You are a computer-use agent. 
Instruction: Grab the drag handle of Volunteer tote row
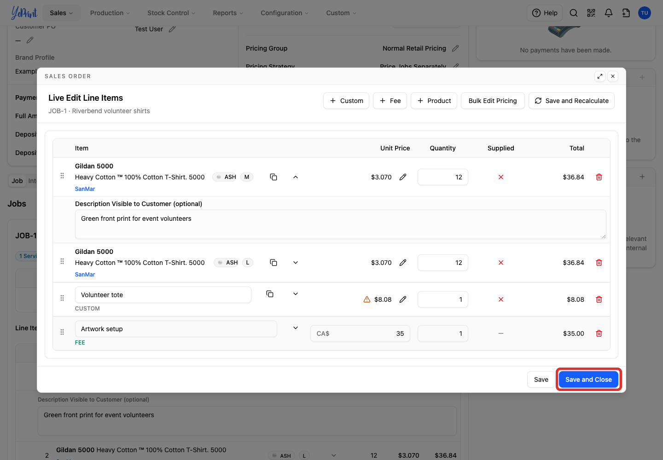click(62, 298)
